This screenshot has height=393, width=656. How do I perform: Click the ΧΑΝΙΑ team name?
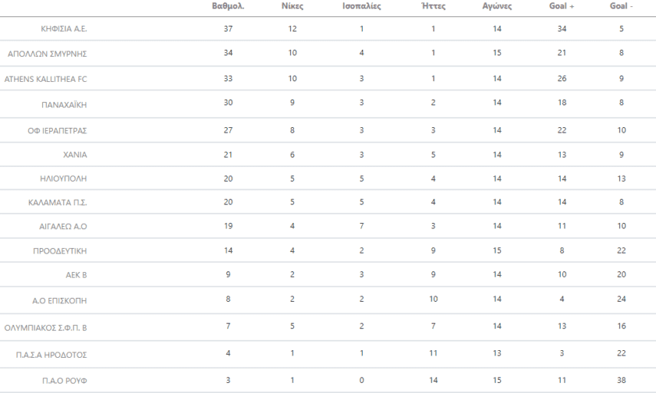pyautogui.click(x=74, y=155)
